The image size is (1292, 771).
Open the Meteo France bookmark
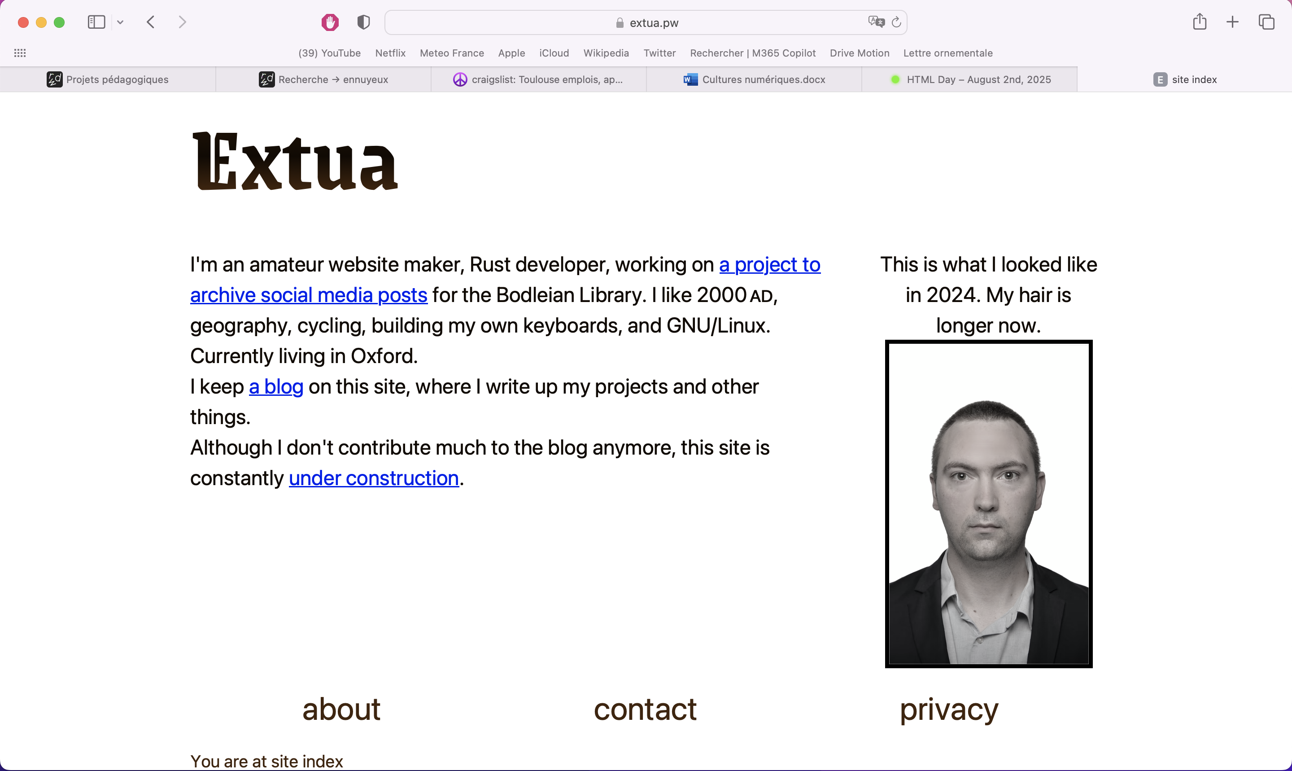pos(451,53)
